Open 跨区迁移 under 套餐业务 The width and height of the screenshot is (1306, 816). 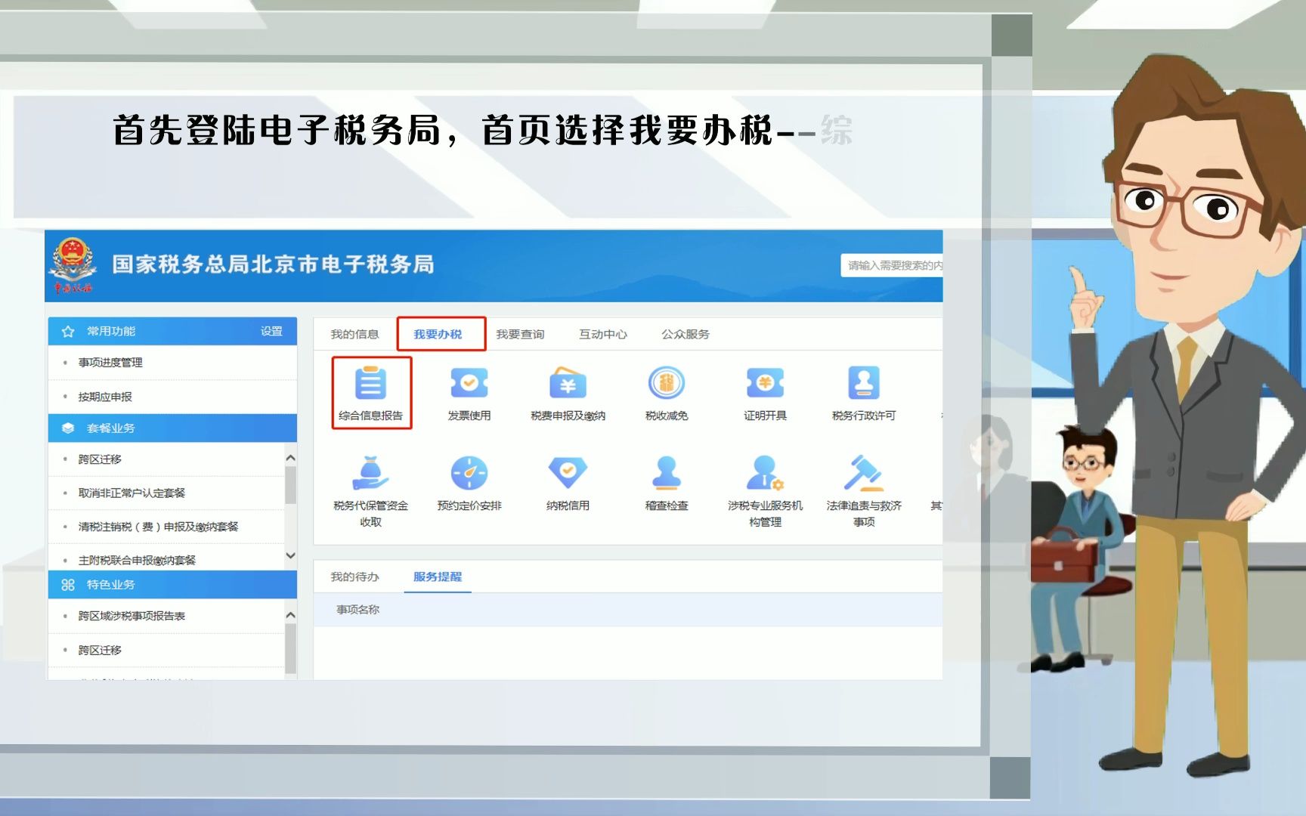point(100,459)
